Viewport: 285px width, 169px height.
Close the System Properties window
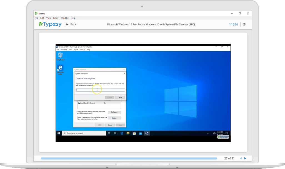point(124,69)
